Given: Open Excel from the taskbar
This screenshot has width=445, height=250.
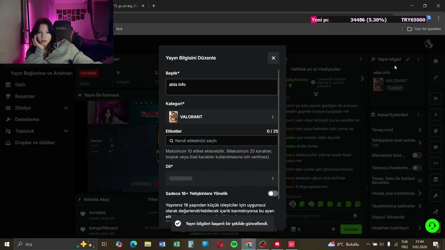Looking at the screenshot, I should (x=177, y=244).
